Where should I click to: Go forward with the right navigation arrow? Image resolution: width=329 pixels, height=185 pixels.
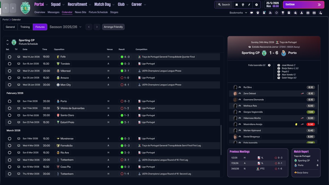click(13, 8)
